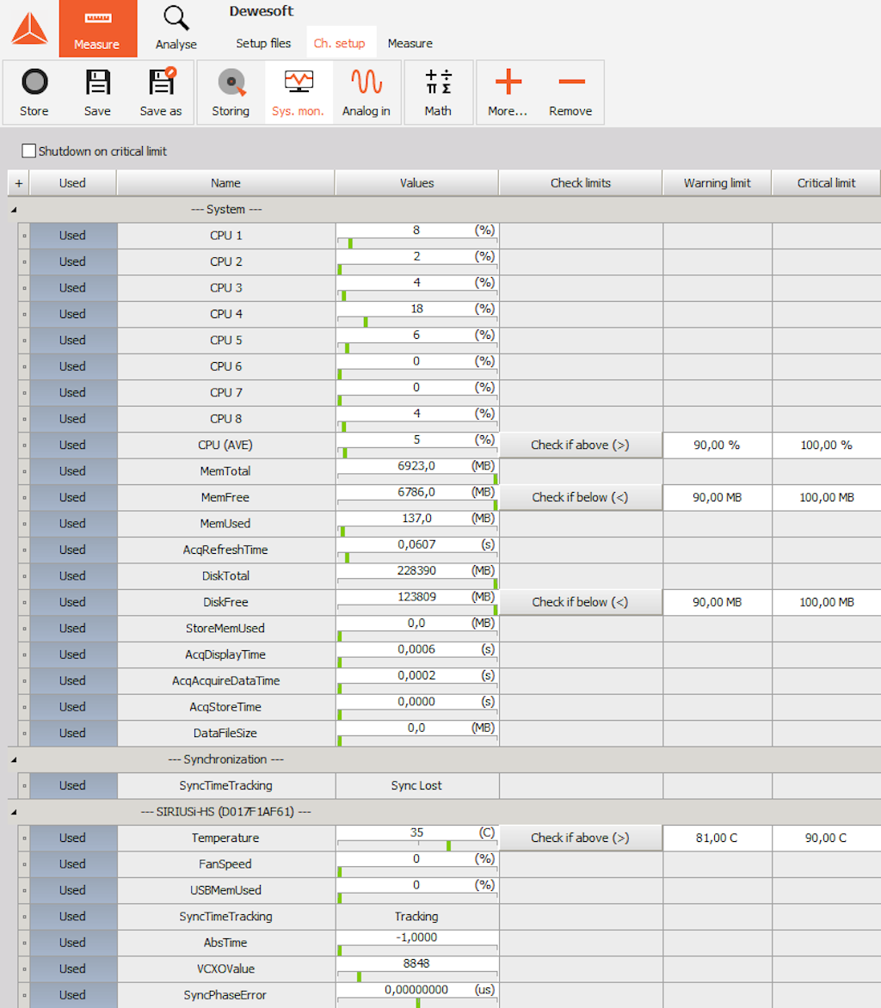Save the current setup
This screenshot has height=1008, width=881.
click(x=97, y=93)
